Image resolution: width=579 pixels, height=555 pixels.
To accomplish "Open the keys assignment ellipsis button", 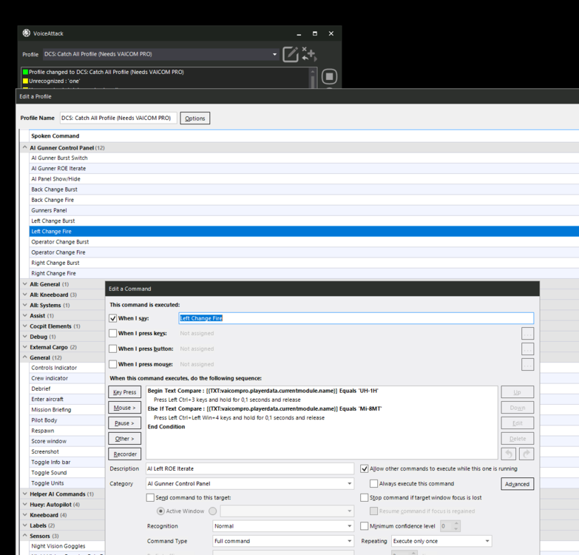I will pos(527,334).
